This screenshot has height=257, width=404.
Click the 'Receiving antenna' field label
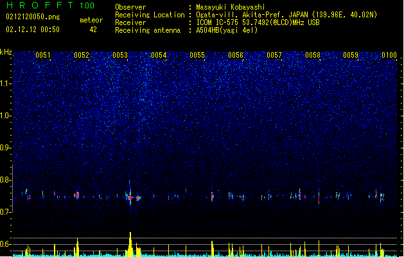[x=148, y=30]
